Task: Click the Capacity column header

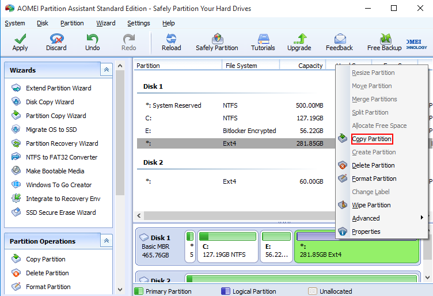Action: click(303, 66)
